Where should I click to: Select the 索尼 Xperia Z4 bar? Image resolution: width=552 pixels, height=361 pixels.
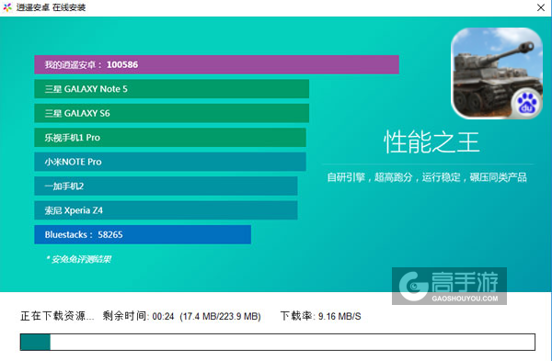point(166,210)
